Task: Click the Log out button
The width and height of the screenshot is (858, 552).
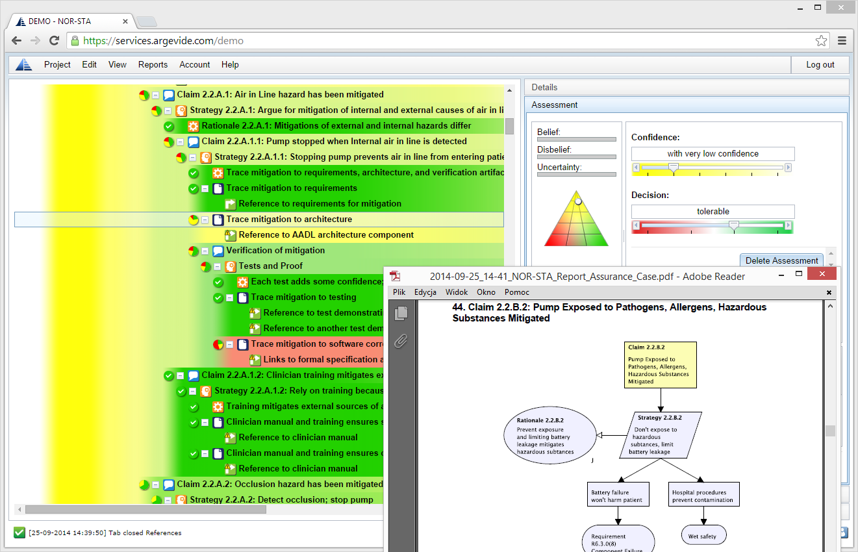Action: coord(820,64)
